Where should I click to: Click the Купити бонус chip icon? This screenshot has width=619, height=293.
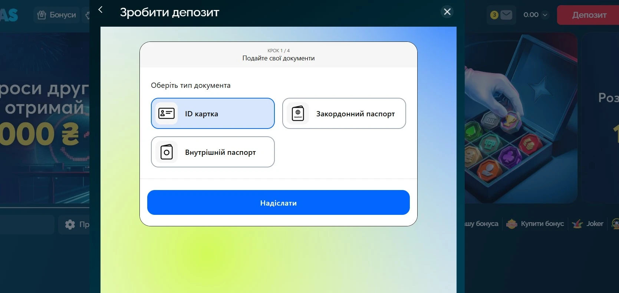512,224
